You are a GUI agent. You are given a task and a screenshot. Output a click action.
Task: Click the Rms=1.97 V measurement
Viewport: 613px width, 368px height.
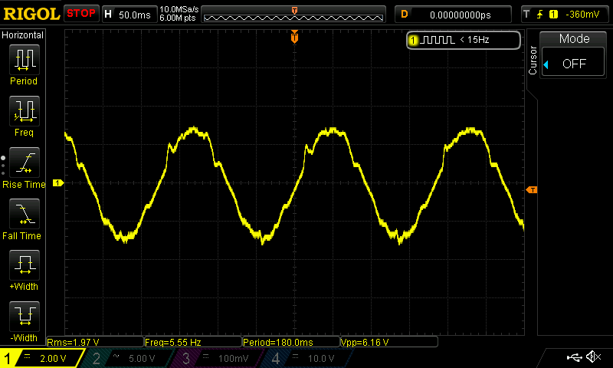94,342
